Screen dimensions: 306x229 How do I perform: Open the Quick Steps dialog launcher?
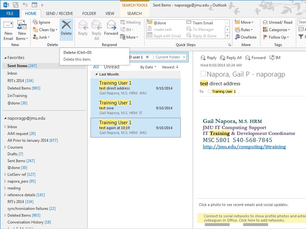click(230, 45)
